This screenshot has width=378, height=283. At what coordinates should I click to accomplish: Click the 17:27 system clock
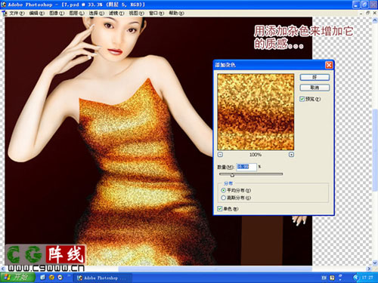click(367, 278)
